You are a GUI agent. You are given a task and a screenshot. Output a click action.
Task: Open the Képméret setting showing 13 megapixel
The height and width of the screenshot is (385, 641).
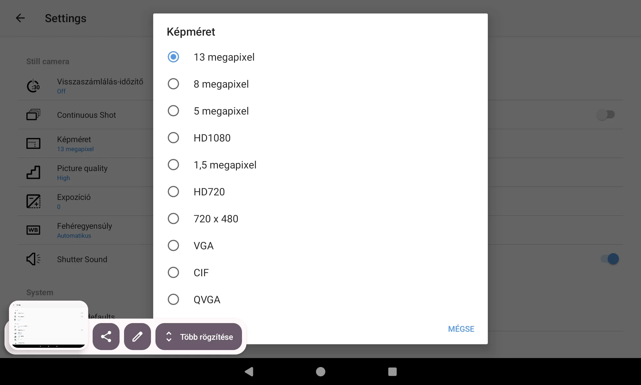point(75,143)
